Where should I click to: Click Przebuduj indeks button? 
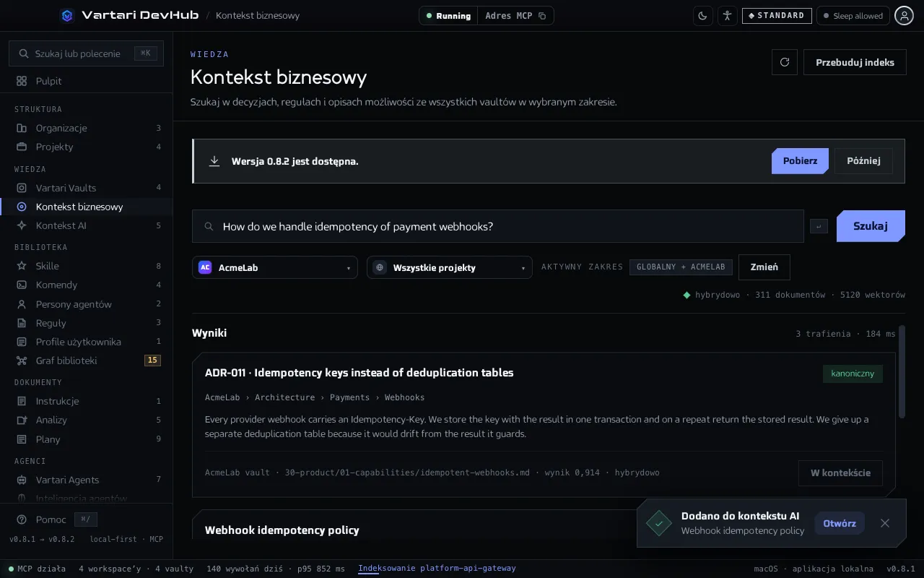(855, 62)
